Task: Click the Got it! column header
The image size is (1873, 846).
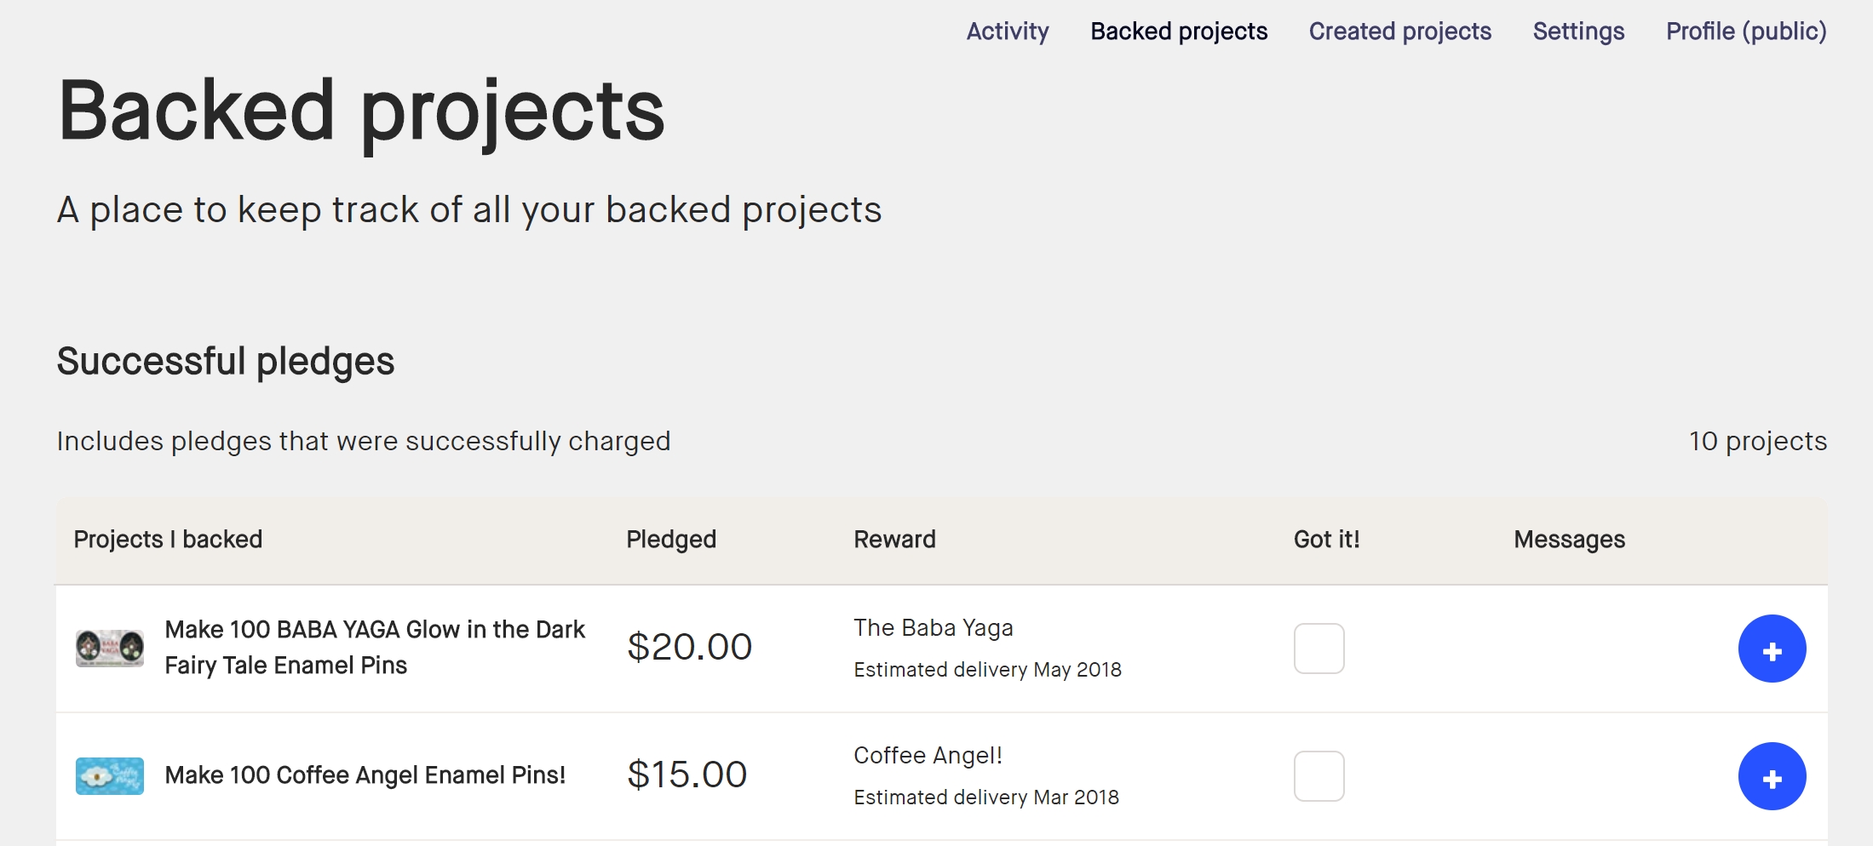Action: 1326,540
